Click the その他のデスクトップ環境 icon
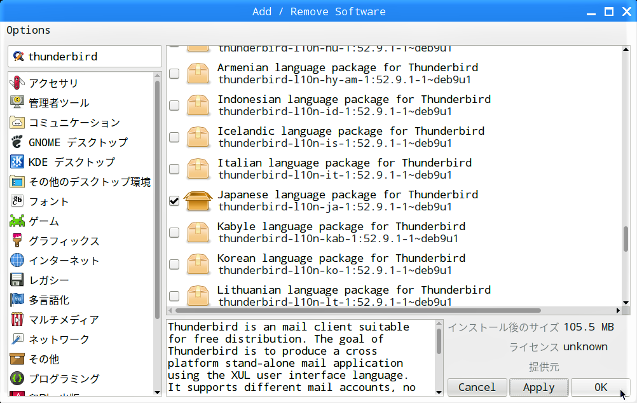This screenshot has height=403, width=637. (x=17, y=182)
